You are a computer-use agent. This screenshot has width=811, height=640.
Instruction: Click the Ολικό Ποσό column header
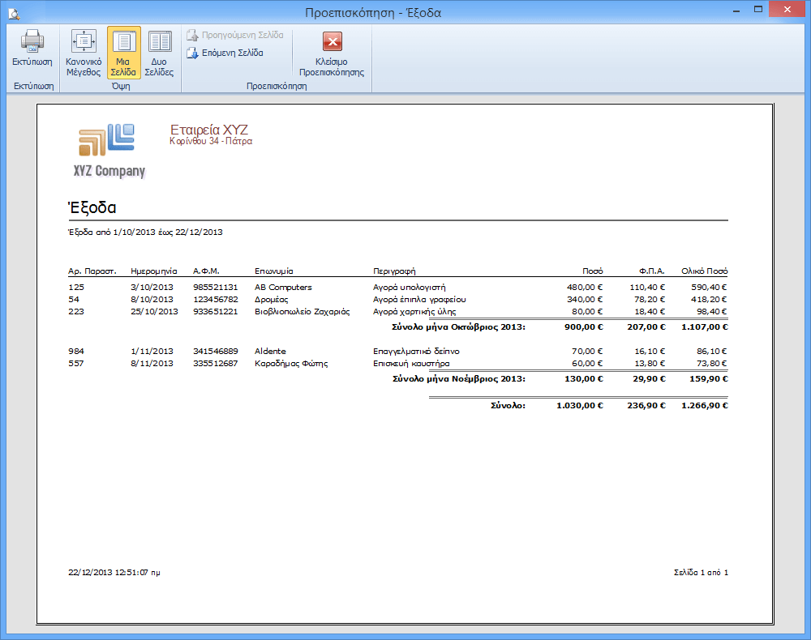[x=704, y=271]
